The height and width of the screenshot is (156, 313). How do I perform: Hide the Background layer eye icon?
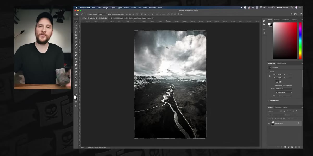pyautogui.click(x=269, y=123)
